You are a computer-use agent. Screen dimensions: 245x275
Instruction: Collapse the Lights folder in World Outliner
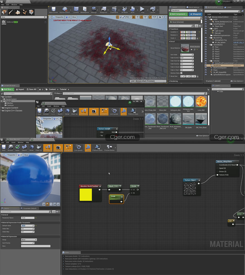coord(210,29)
